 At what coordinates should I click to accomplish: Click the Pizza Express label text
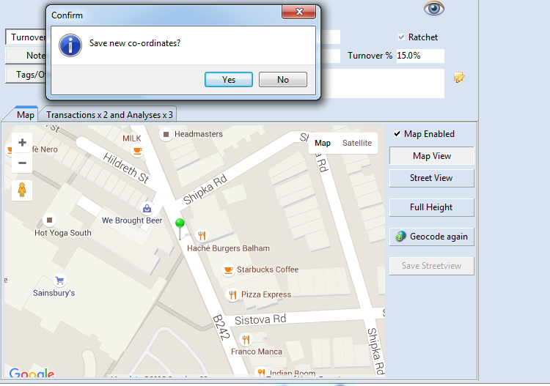coord(266,294)
